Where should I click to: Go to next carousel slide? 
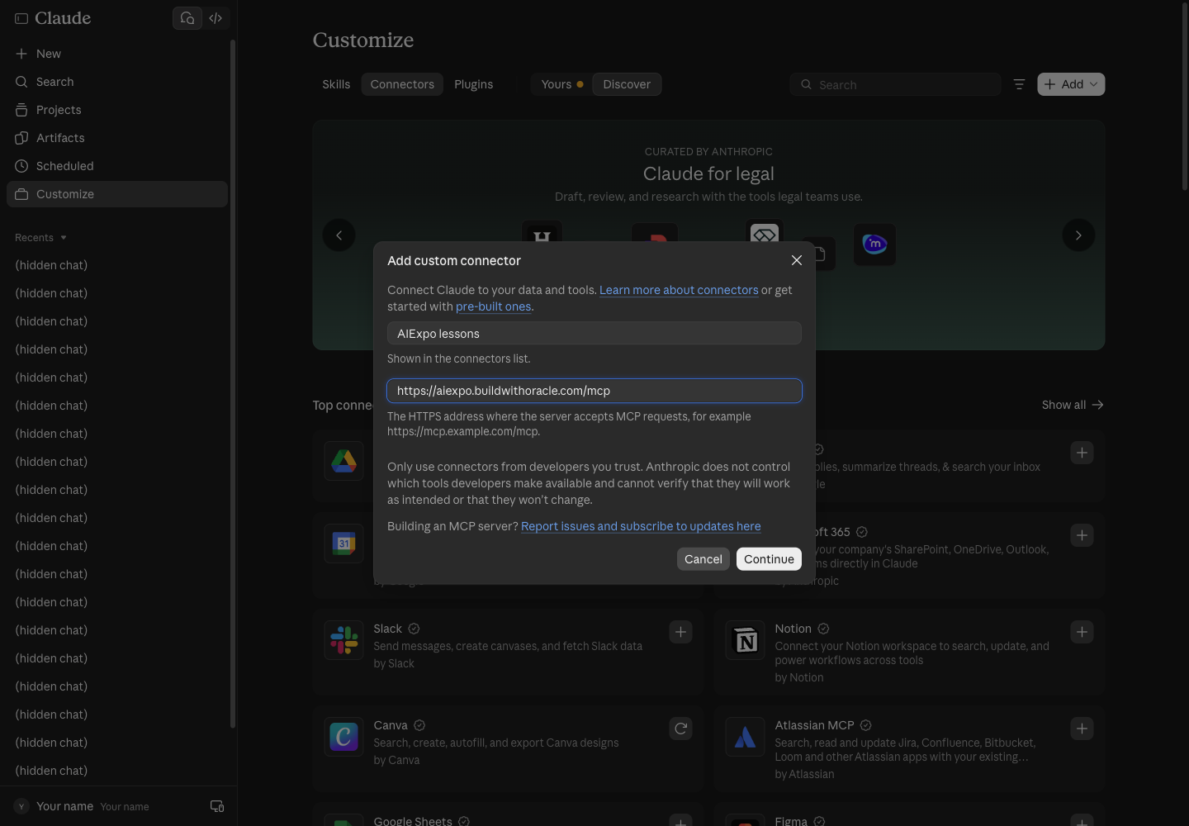(1078, 235)
